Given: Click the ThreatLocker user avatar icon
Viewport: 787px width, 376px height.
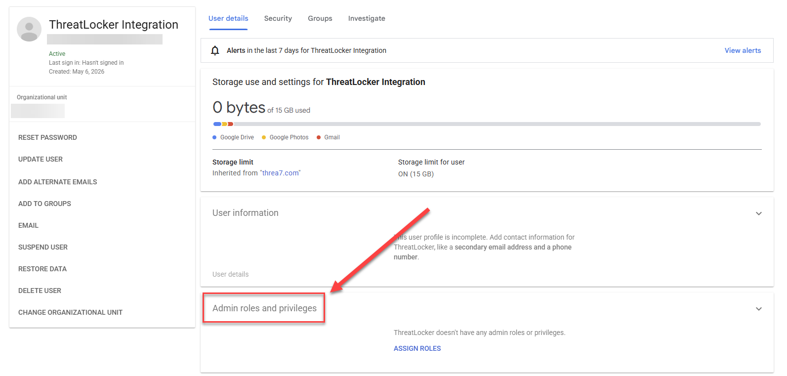Looking at the screenshot, I should click(29, 29).
